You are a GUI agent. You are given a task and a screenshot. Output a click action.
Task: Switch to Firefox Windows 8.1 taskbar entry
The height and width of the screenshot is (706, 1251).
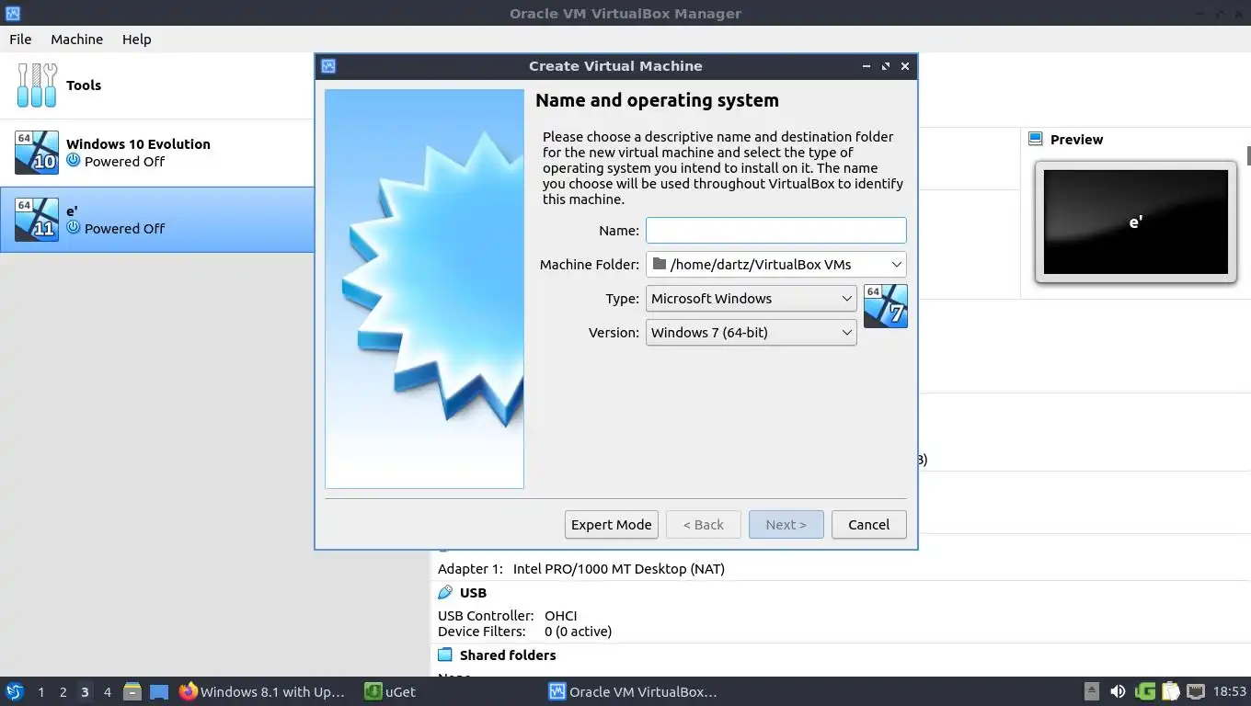coord(263,691)
